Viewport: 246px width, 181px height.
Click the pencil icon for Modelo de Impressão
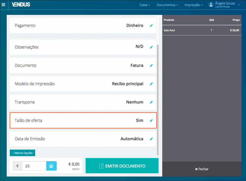151,84
